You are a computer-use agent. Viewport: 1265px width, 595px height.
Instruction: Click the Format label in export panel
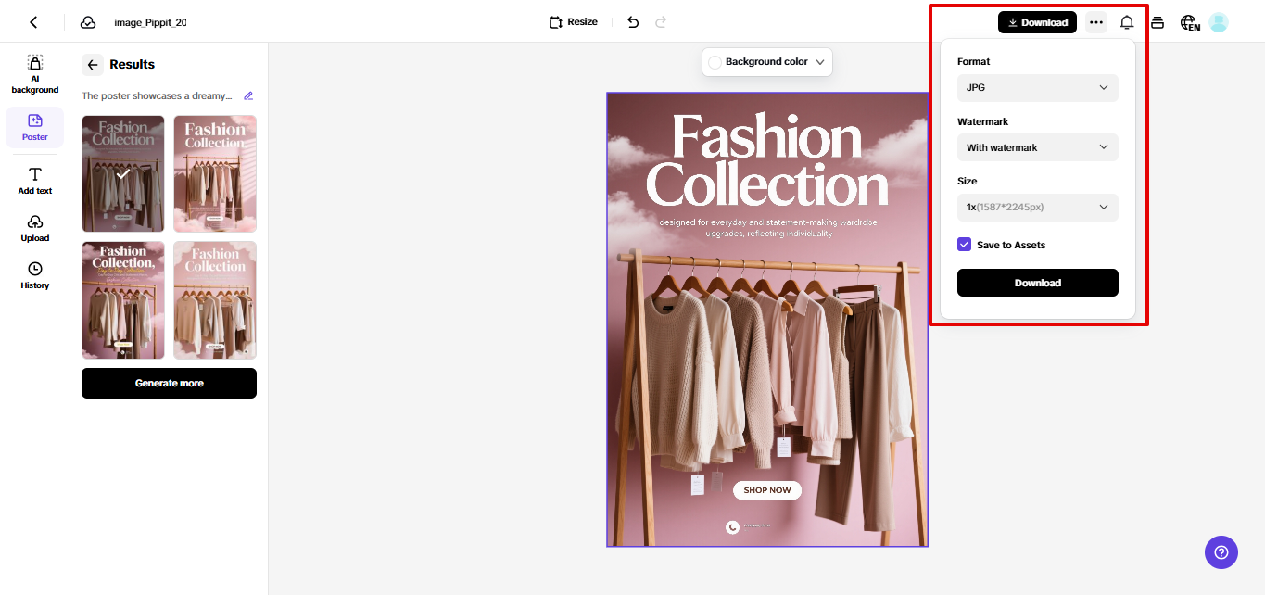coord(973,61)
